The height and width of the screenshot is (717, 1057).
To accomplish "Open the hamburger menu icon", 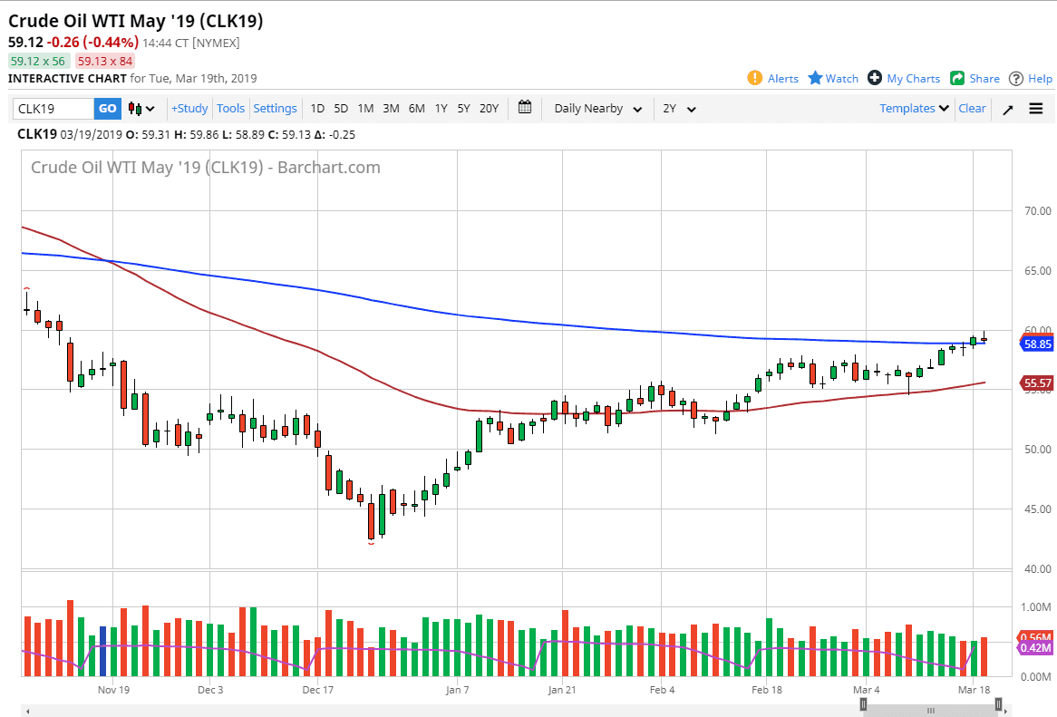I will pos(1036,108).
